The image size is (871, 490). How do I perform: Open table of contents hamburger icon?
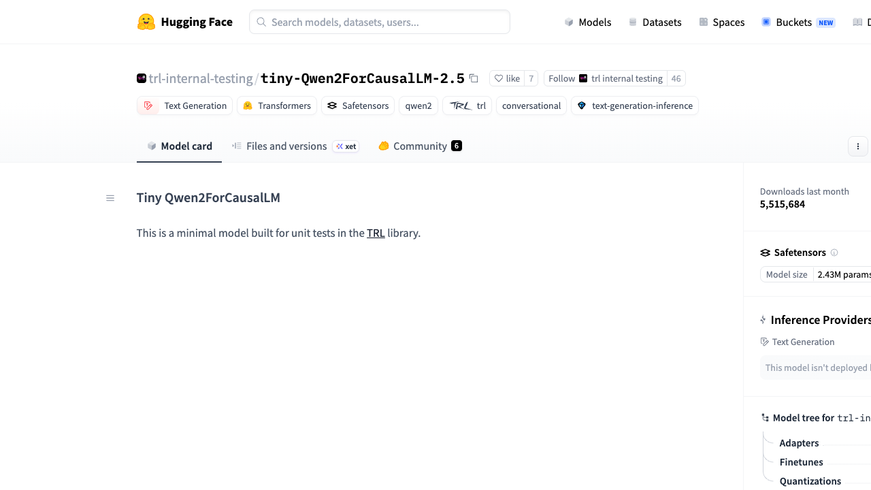[x=110, y=198]
